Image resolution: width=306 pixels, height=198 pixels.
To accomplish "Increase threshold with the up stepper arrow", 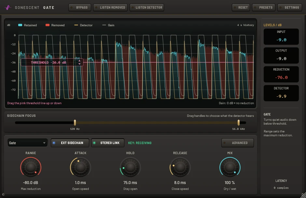I will [79, 61].
